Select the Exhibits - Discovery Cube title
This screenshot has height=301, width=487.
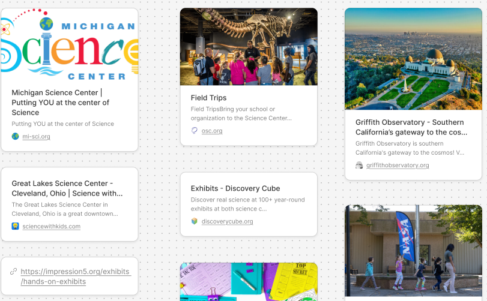(x=235, y=188)
